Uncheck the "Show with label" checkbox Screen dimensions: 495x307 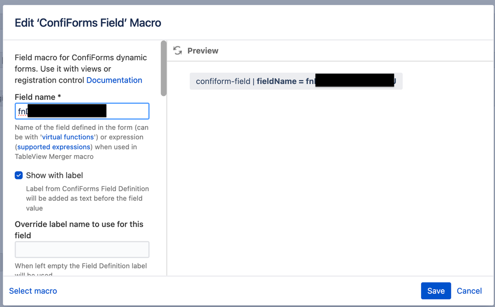pyautogui.click(x=18, y=175)
